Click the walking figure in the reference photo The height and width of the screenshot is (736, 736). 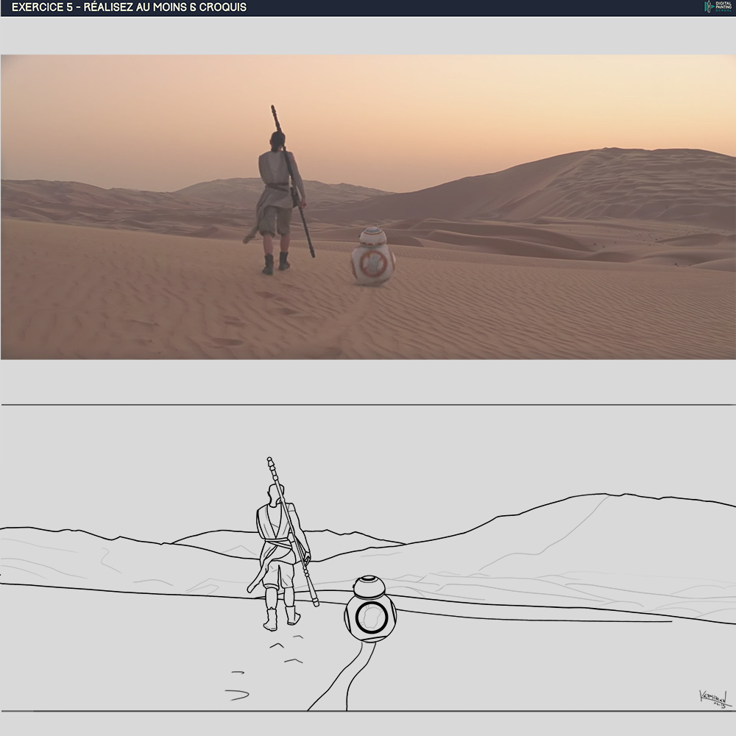(x=278, y=199)
